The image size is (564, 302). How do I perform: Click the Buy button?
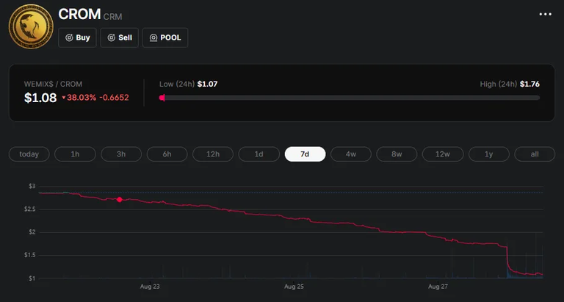(77, 37)
